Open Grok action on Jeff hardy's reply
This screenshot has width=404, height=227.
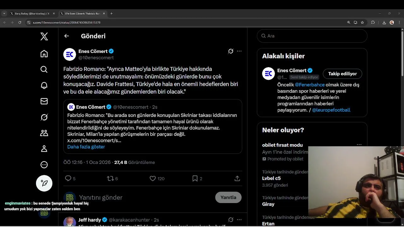tap(231, 220)
